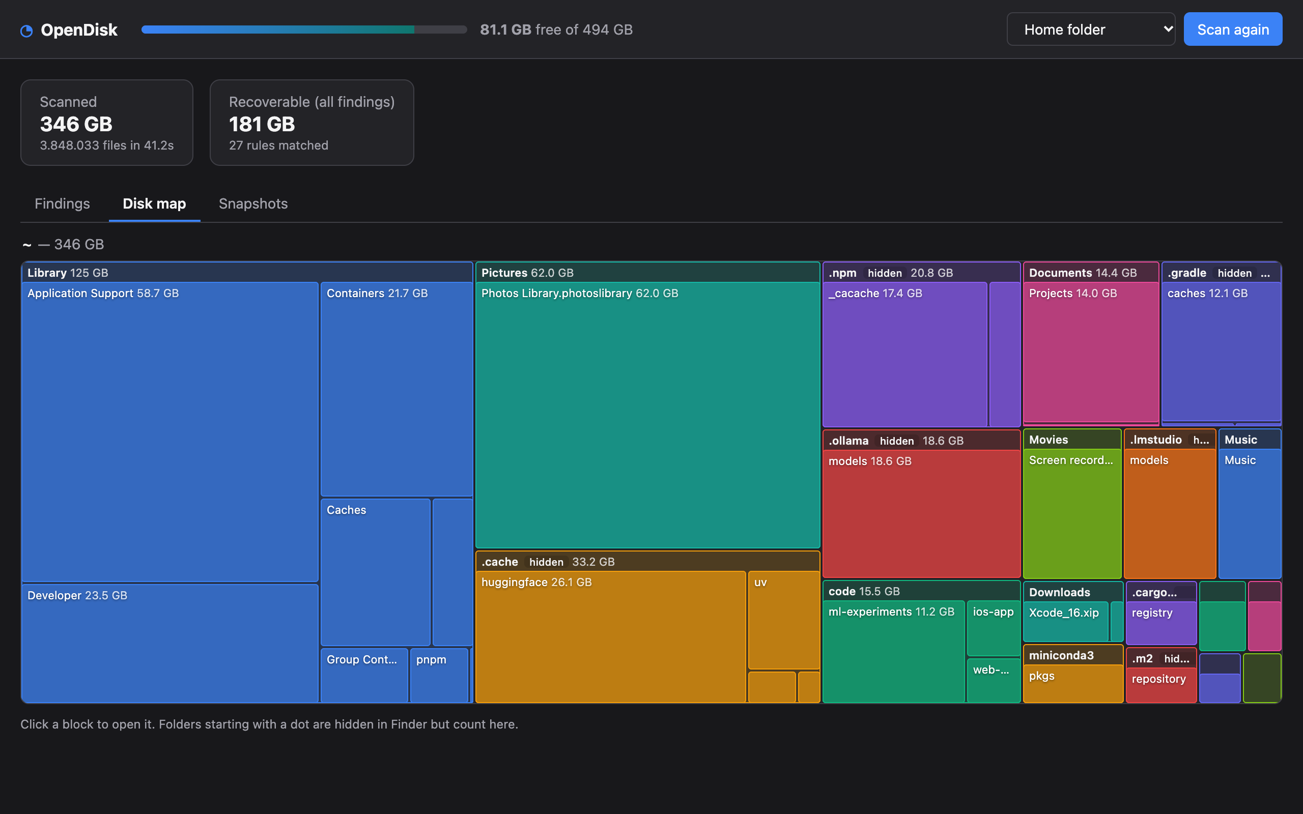Open the Developer 23.5 GB block
The height and width of the screenshot is (814, 1303).
[x=170, y=643]
